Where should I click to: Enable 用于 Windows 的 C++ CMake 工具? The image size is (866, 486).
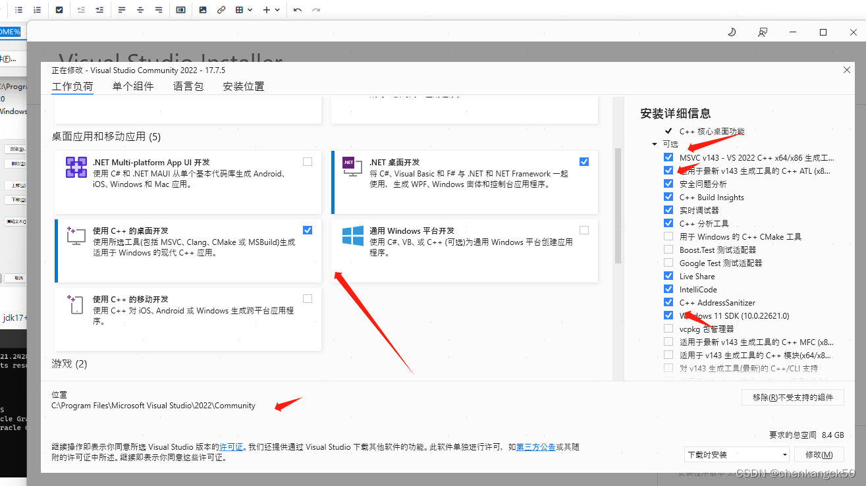[668, 236]
